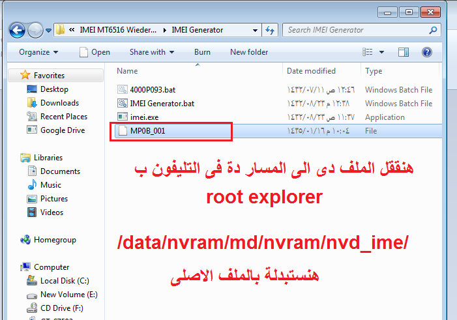457x320 pixels.
Task: Open Desktop in Favorites
Action: [x=54, y=89]
